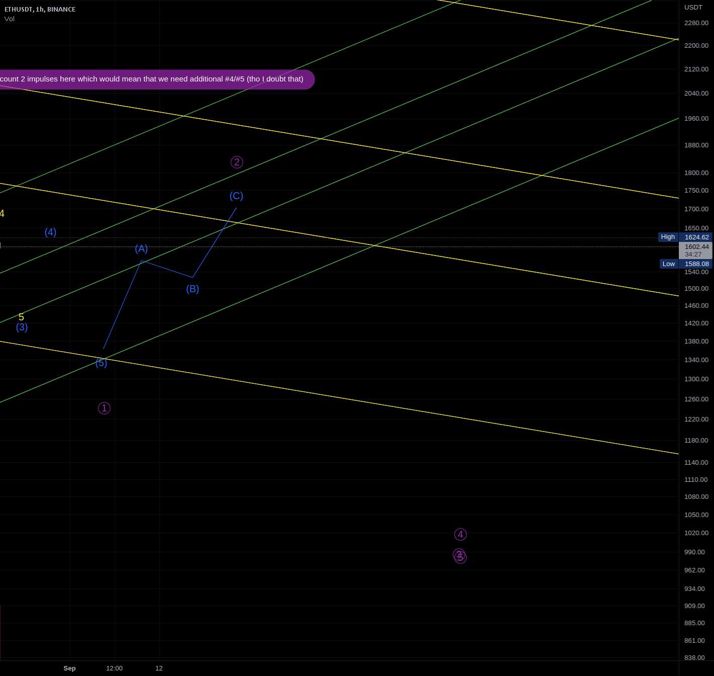The image size is (714, 676).
Task: Click the 1960.00 price axis label
Action: (696, 119)
